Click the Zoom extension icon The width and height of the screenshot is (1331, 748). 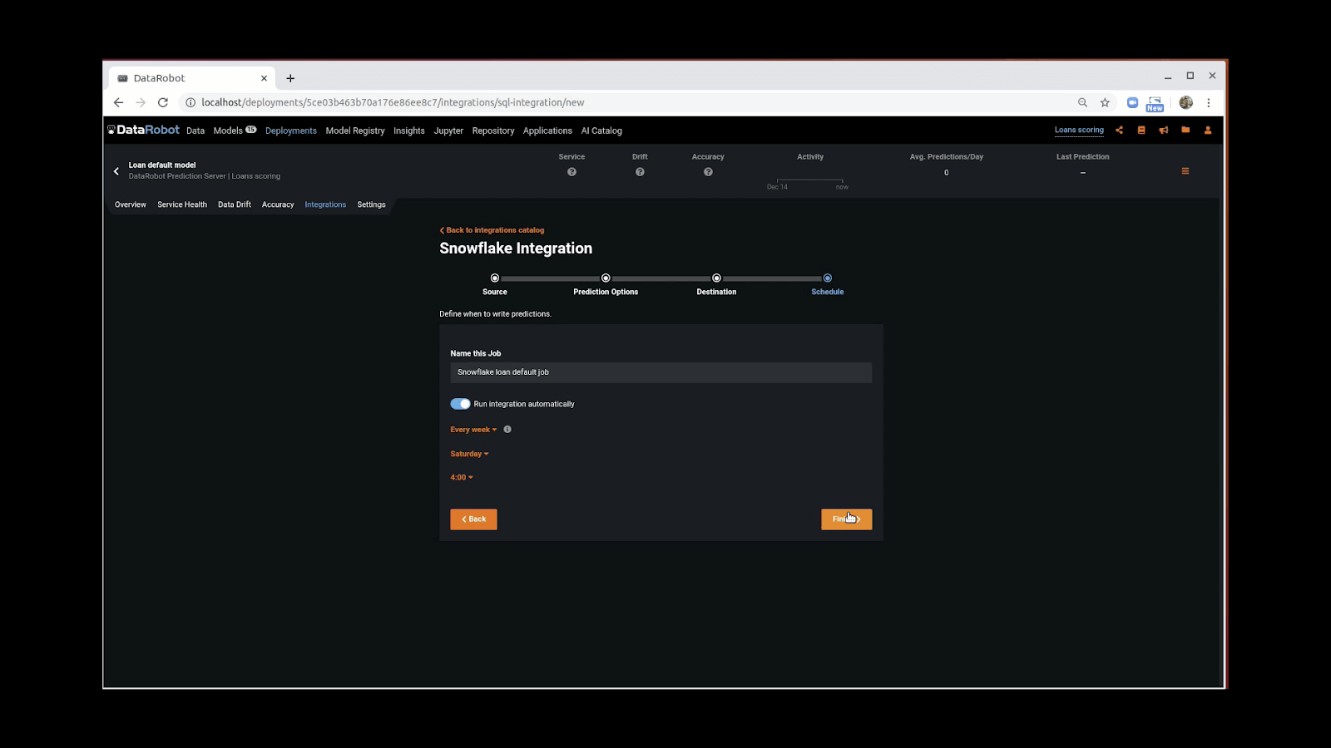1132,102
